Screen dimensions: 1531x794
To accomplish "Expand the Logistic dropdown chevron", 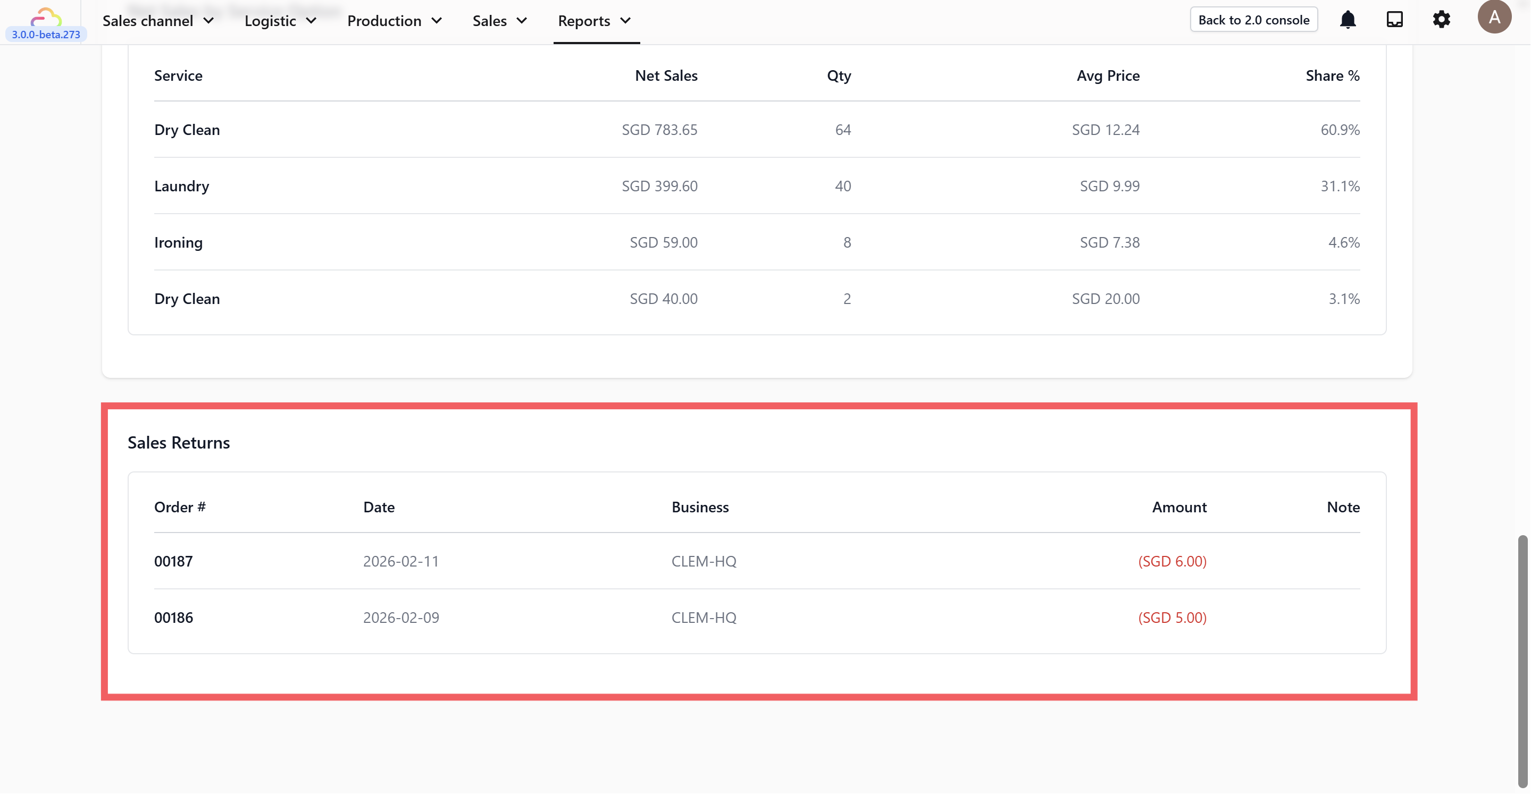I will (x=312, y=21).
